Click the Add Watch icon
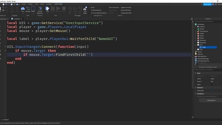The height and width of the screenshot is (125, 222). point(85,8)
